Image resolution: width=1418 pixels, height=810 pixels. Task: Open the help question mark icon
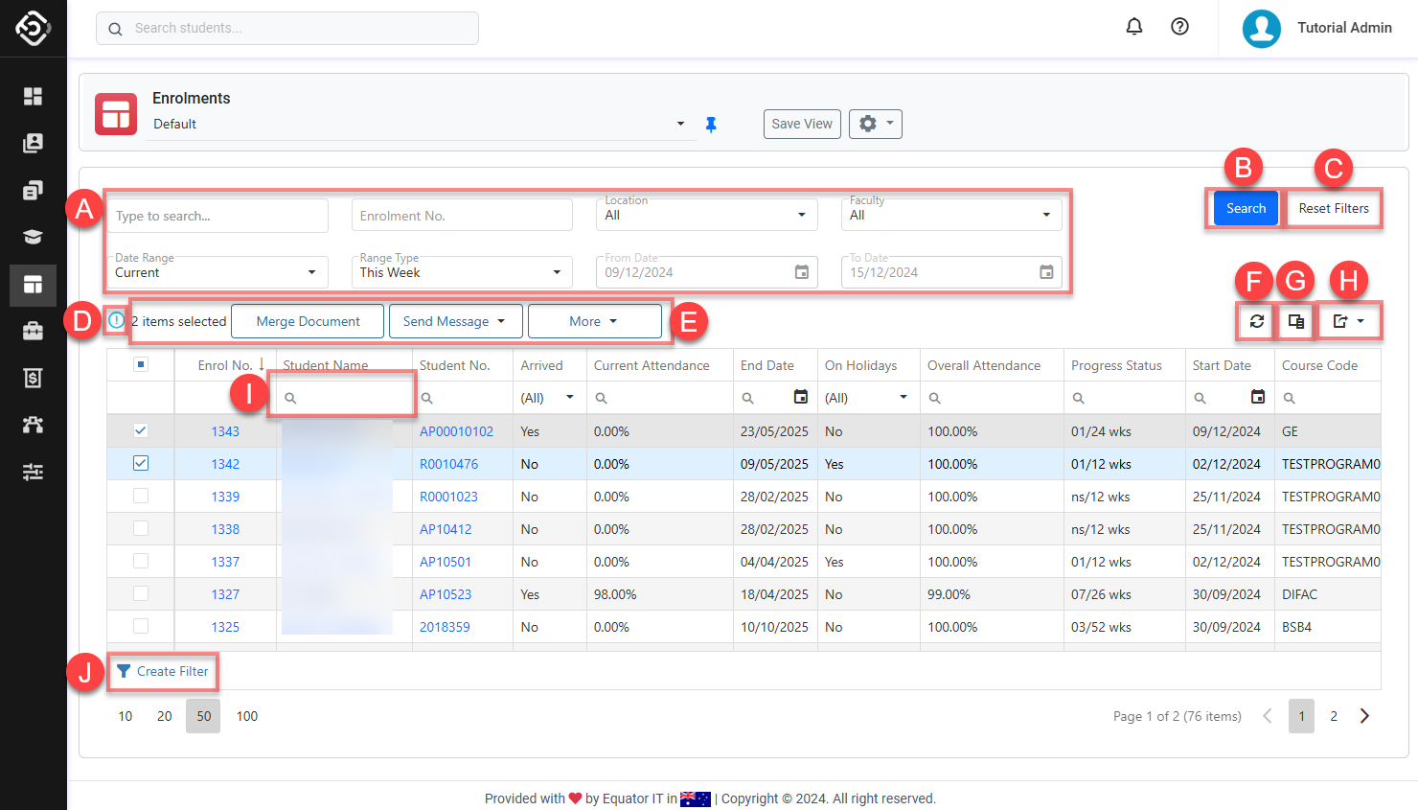point(1179,27)
